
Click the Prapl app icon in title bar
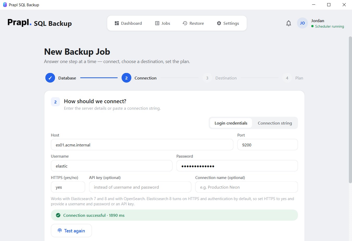point(5,5)
